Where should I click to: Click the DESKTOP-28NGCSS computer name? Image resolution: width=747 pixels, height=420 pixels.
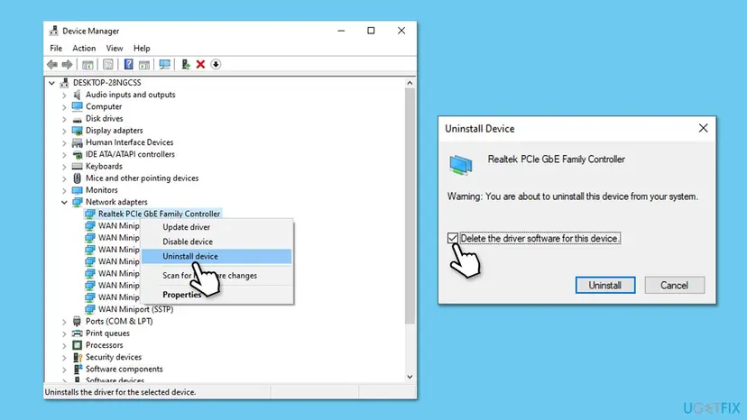pyautogui.click(x=106, y=83)
